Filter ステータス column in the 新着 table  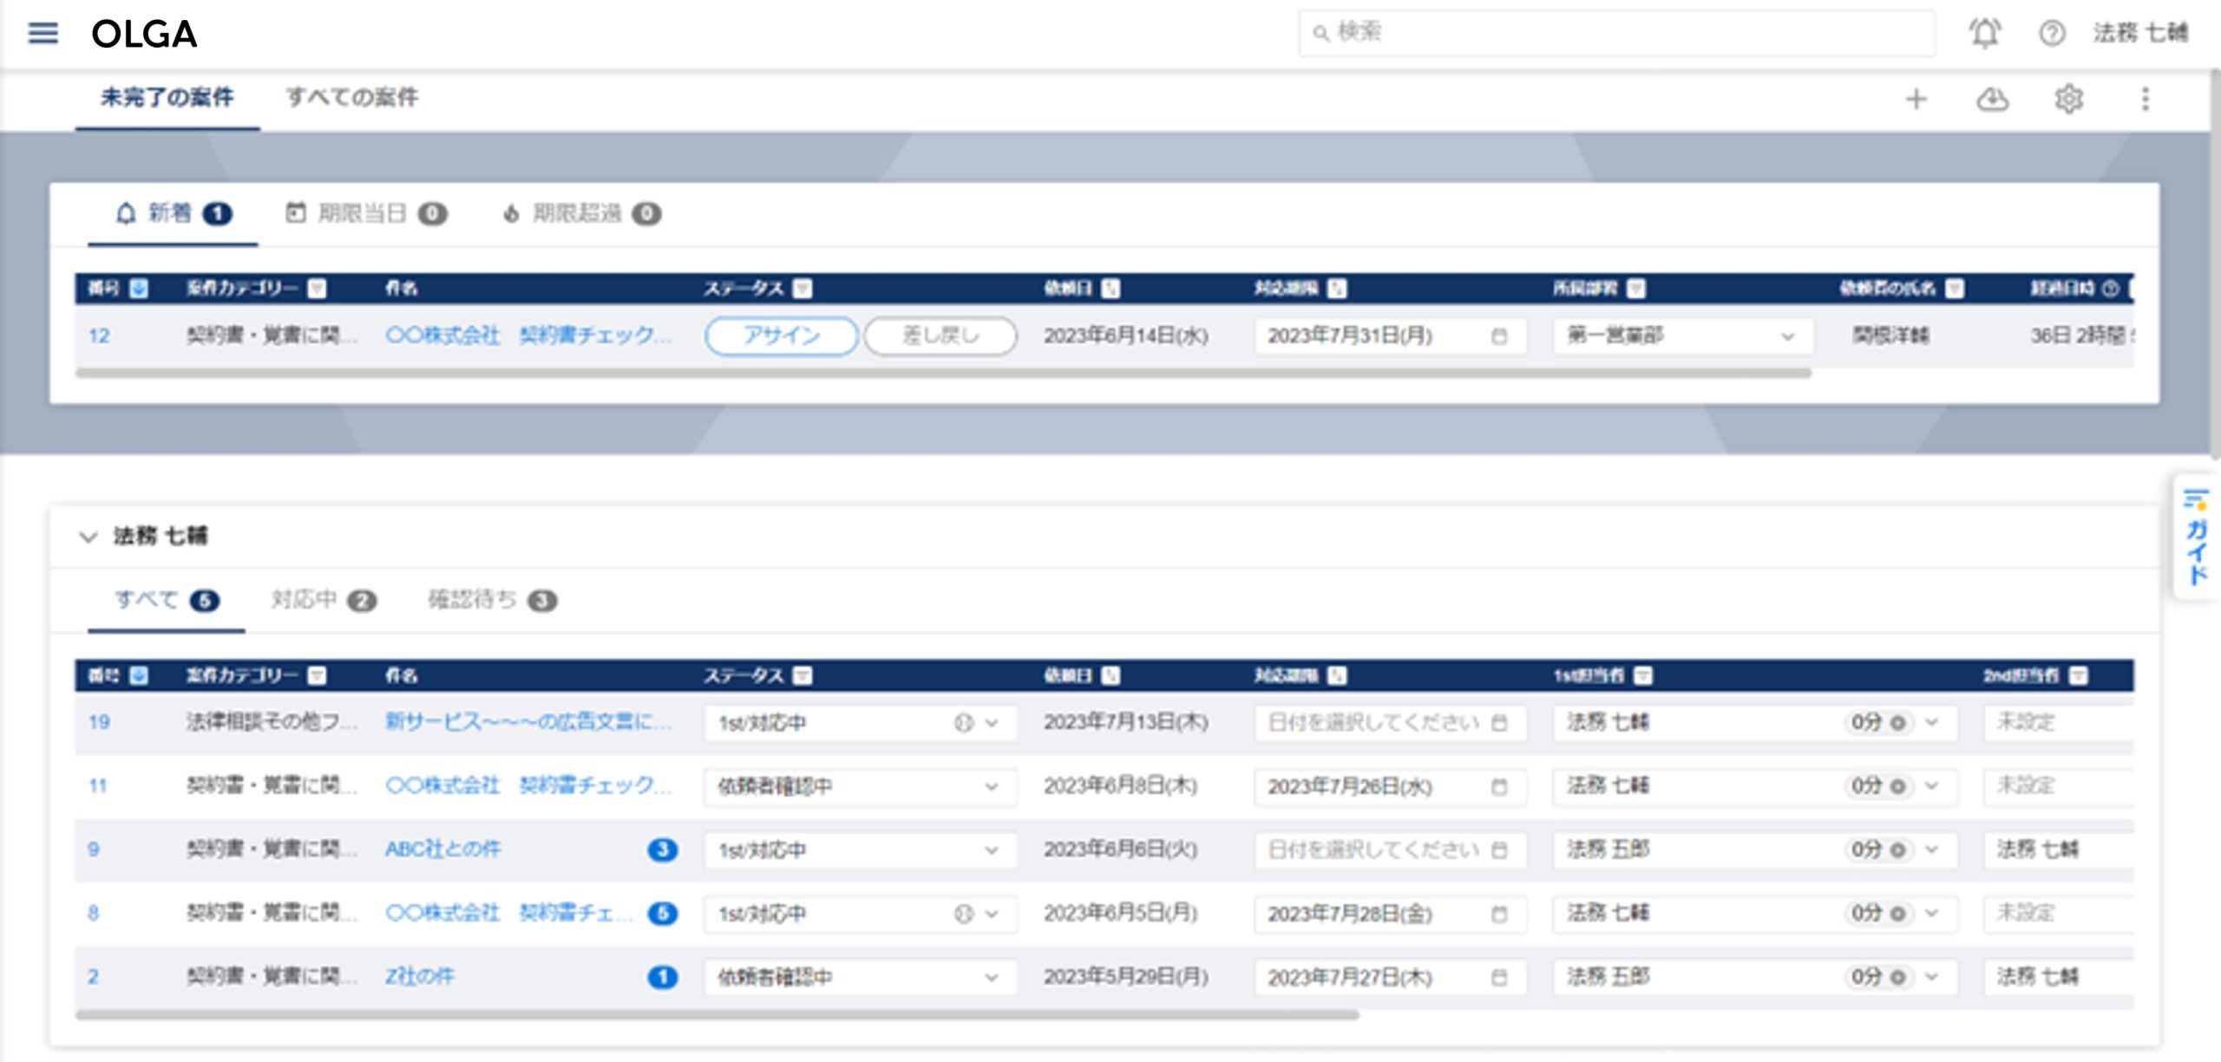coord(803,289)
